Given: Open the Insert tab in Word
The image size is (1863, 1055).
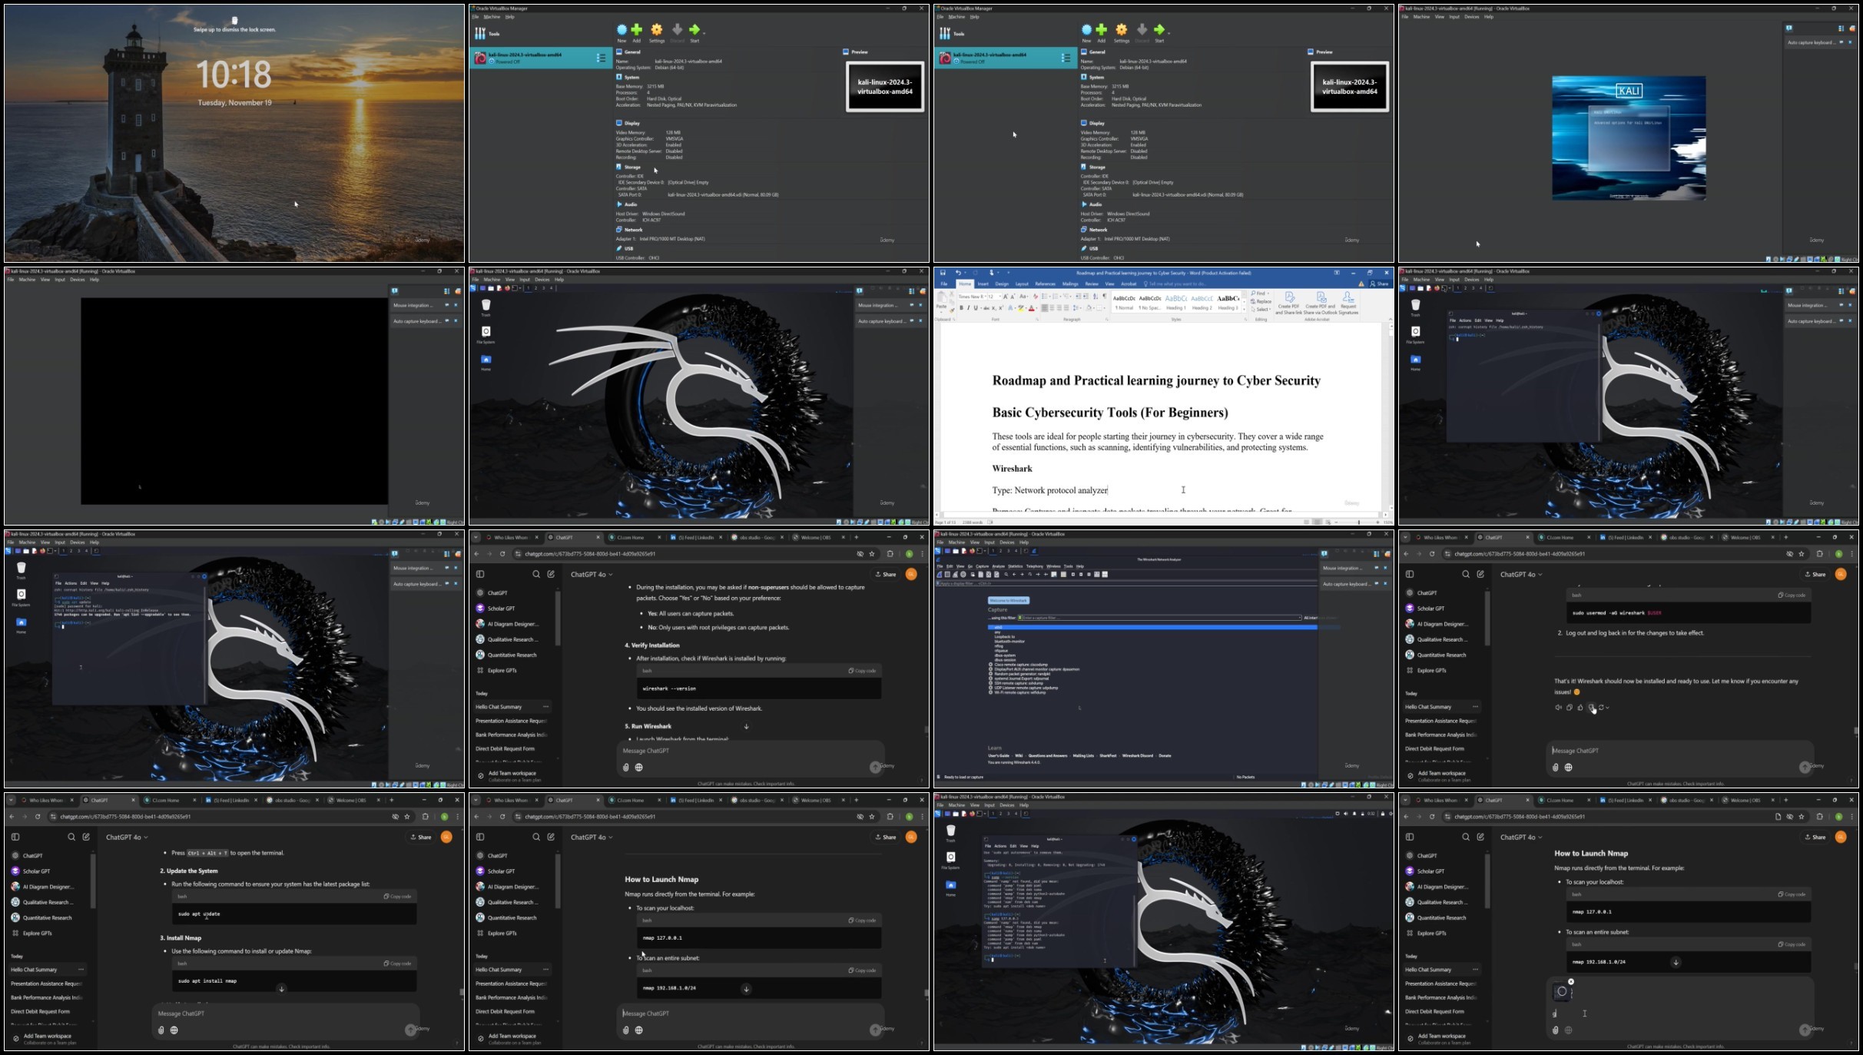Looking at the screenshot, I should [983, 284].
